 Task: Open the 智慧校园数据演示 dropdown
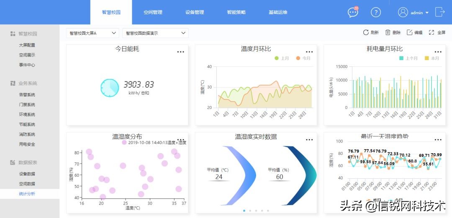coord(155,33)
